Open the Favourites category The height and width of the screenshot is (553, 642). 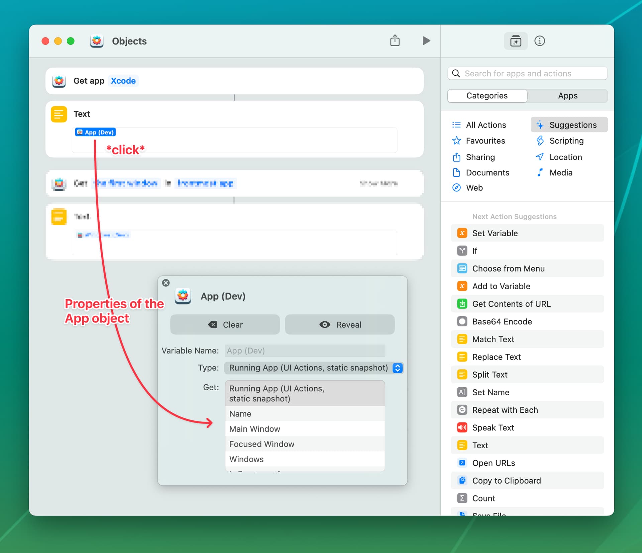485,141
